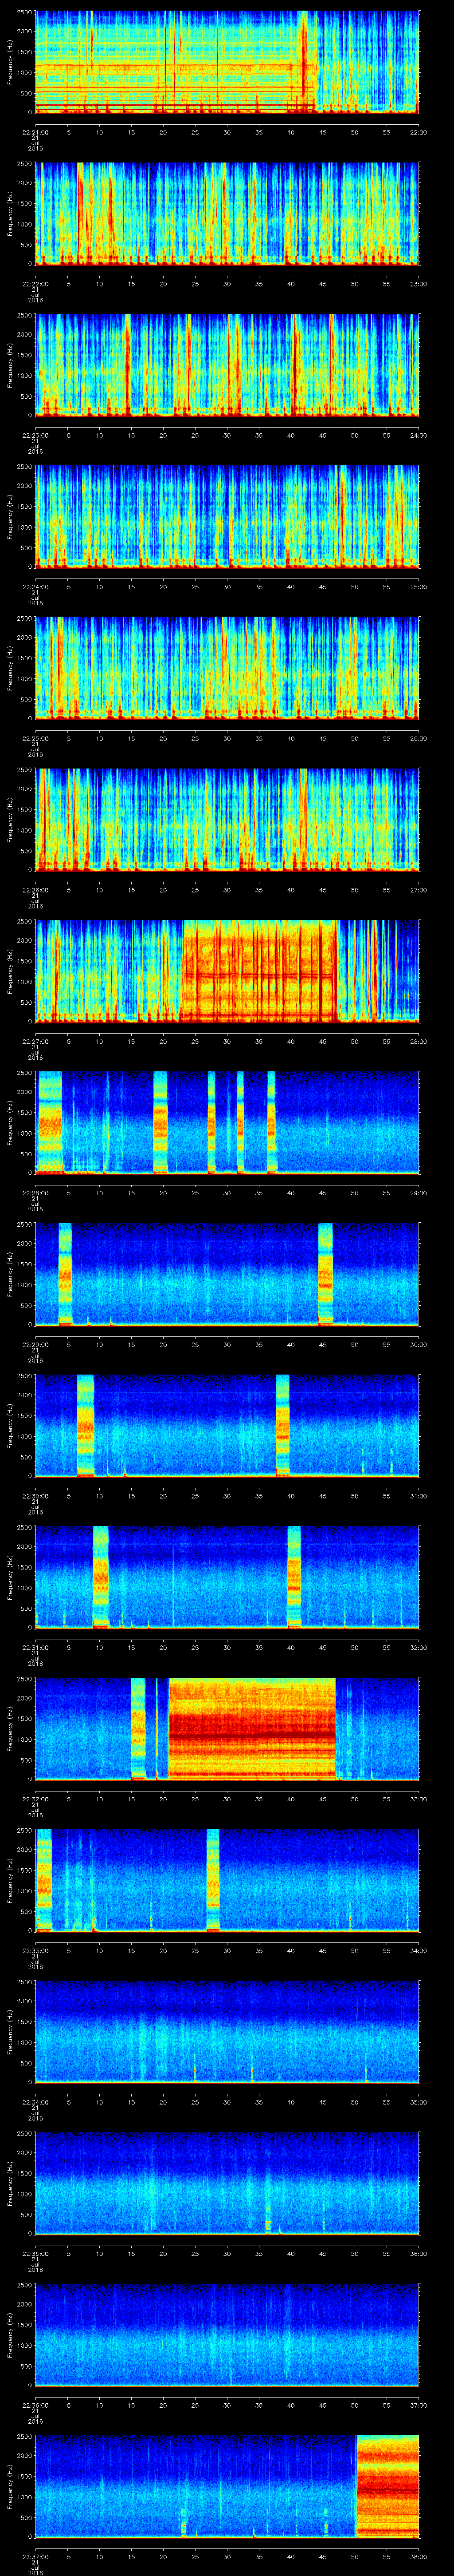Select the tall red spike near 42s in top spectrogram
Screen dimensions: 454x2576
coord(302,60)
